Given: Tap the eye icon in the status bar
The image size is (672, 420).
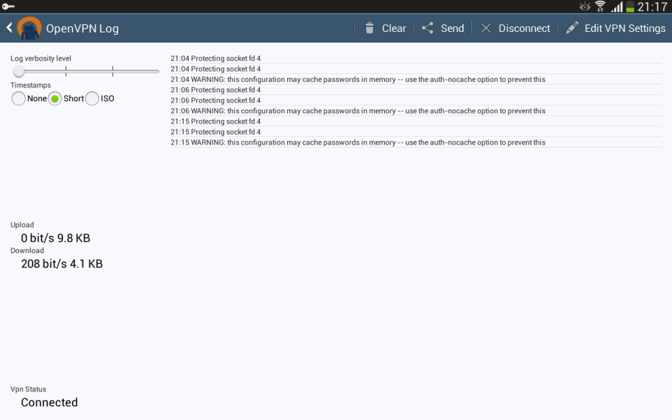Looking at the screenshot, I should pos(585,6).
